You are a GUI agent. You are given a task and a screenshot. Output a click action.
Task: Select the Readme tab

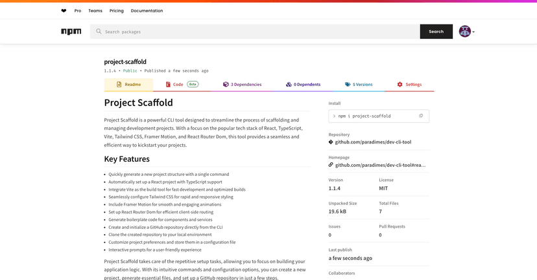point(128,85)
